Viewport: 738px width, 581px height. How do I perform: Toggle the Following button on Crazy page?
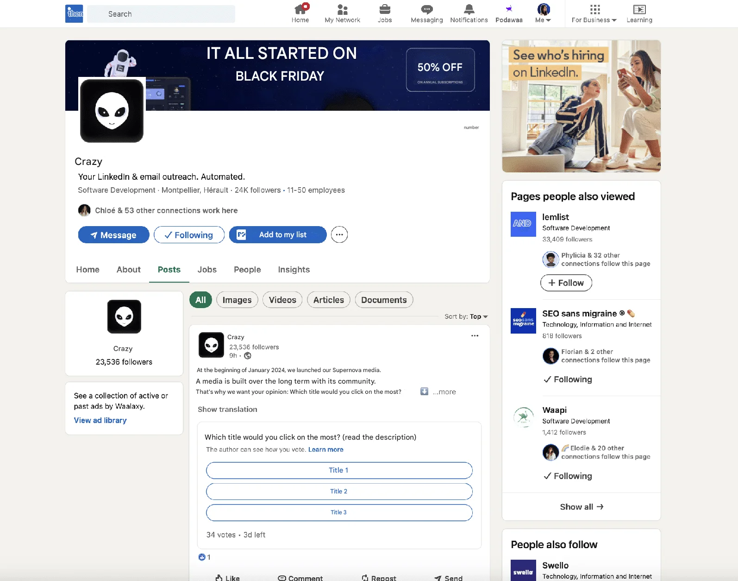click(189, 235)
